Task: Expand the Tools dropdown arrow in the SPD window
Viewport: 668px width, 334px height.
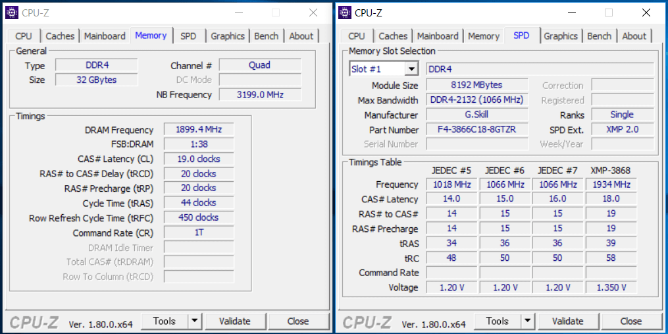Action: coord(528,321)
